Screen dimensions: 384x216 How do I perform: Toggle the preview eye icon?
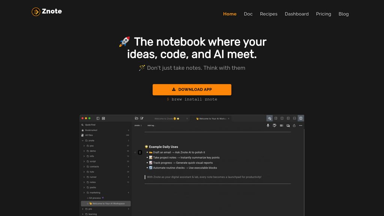point(269,118)
